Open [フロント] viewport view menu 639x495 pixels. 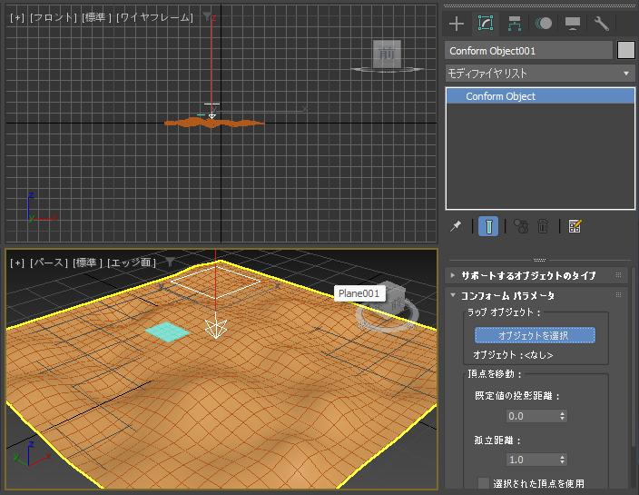53,17
